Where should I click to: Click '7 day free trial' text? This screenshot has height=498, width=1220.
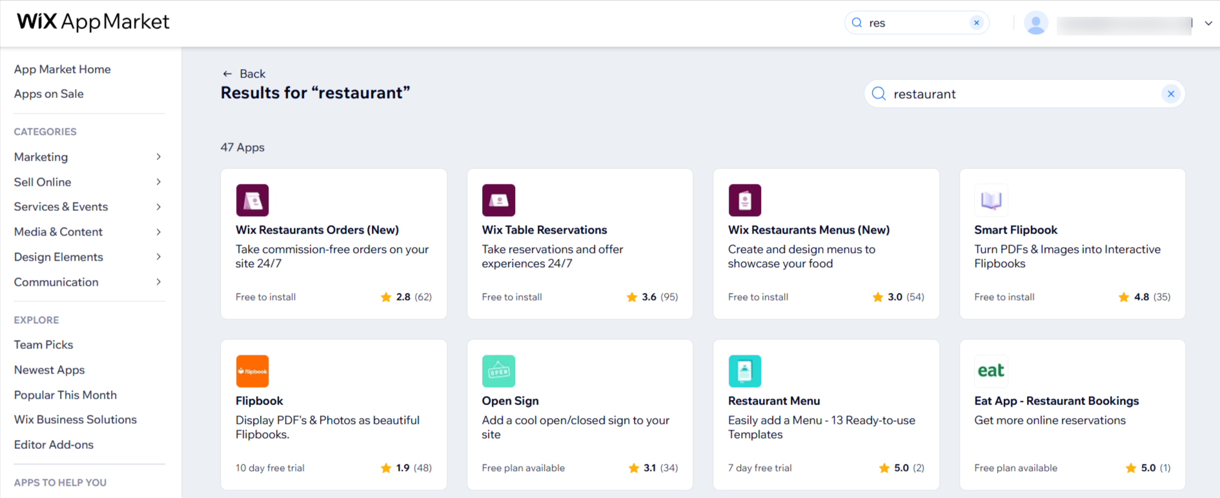pyautogui.click(x=760, y=468)
